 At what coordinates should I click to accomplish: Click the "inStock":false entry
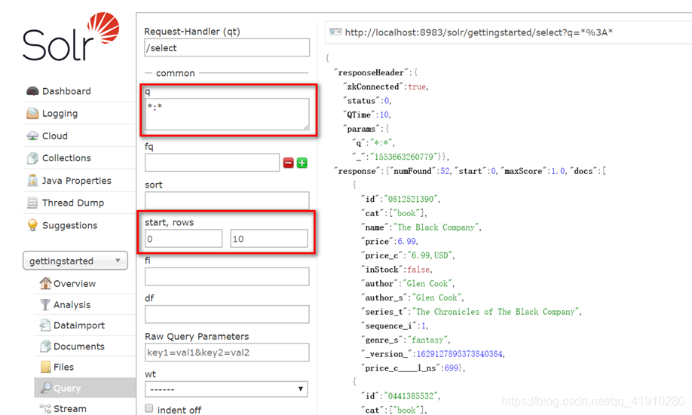(397, 270)
